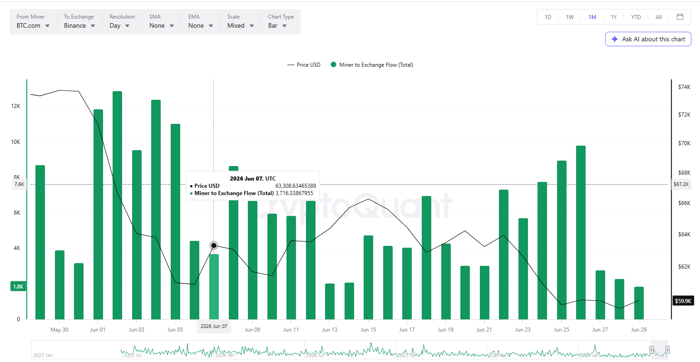
Task: Open the calendar date picker icon
Action: coord(680,17)
